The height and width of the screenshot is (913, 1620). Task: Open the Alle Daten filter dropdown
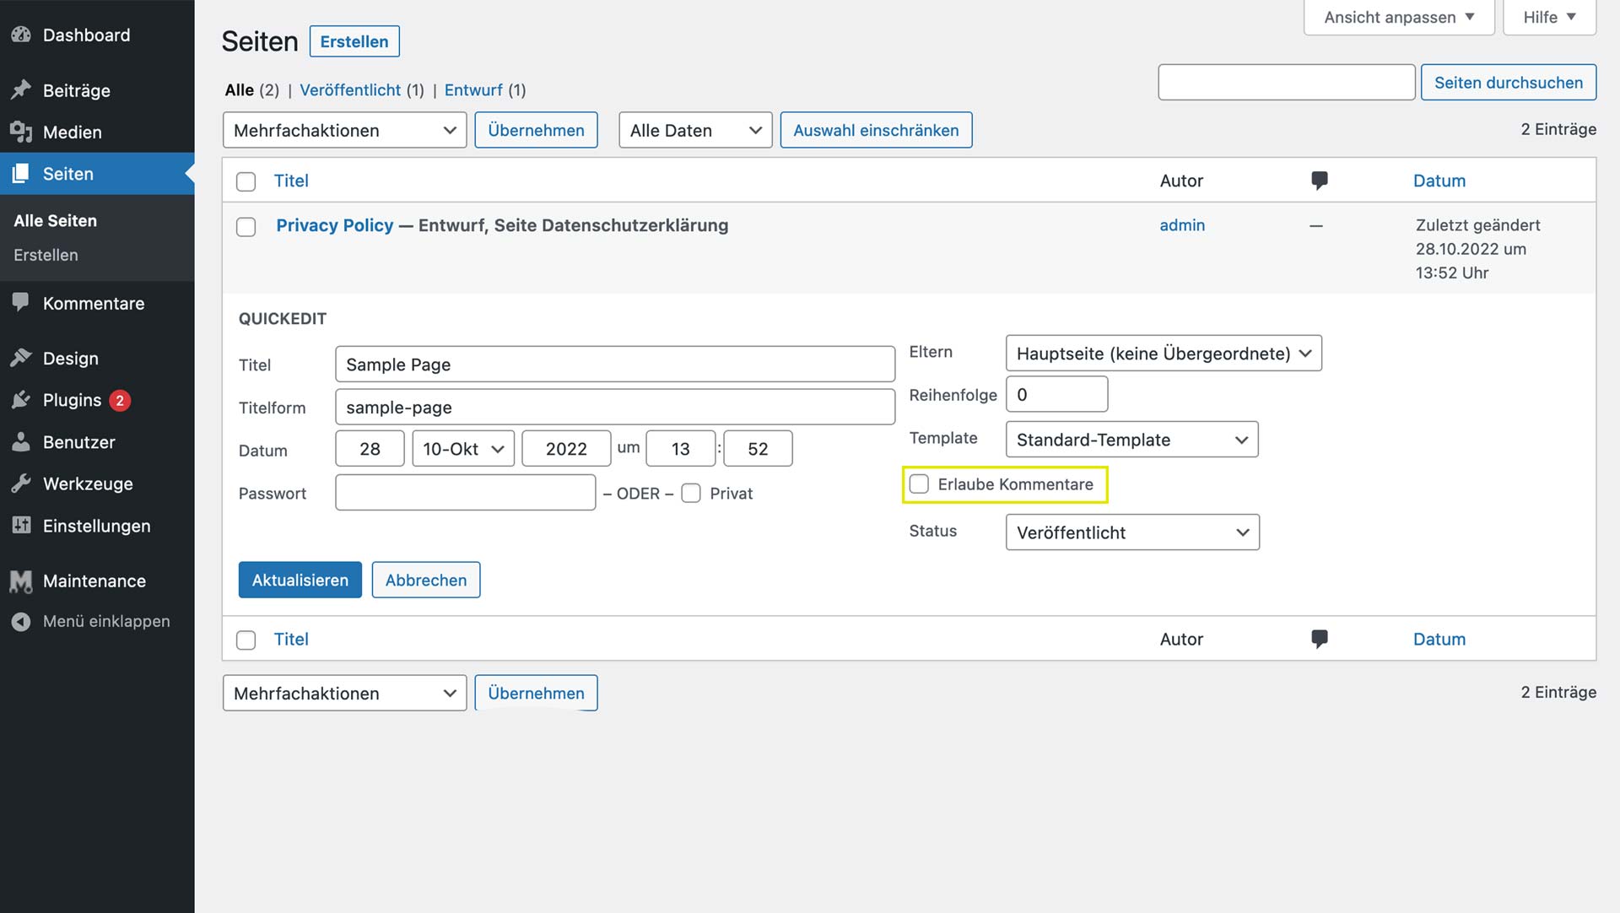[695, 130]
